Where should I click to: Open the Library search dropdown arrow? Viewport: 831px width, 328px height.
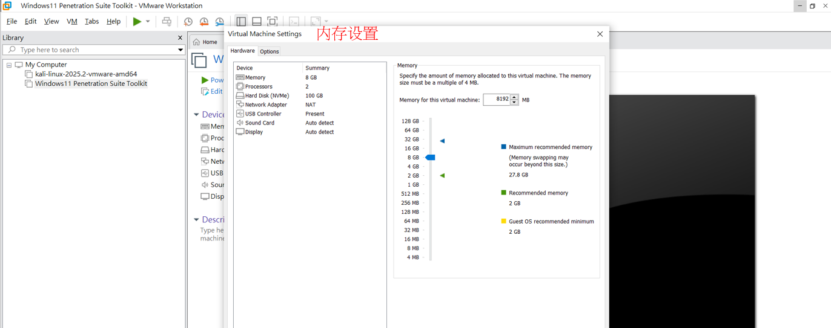pos(180,50)
